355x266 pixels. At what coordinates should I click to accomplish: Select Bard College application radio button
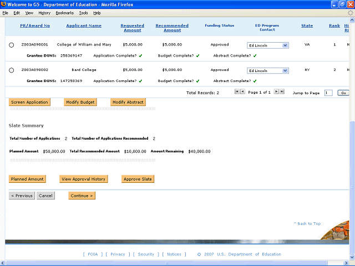[x=12, y=71]
